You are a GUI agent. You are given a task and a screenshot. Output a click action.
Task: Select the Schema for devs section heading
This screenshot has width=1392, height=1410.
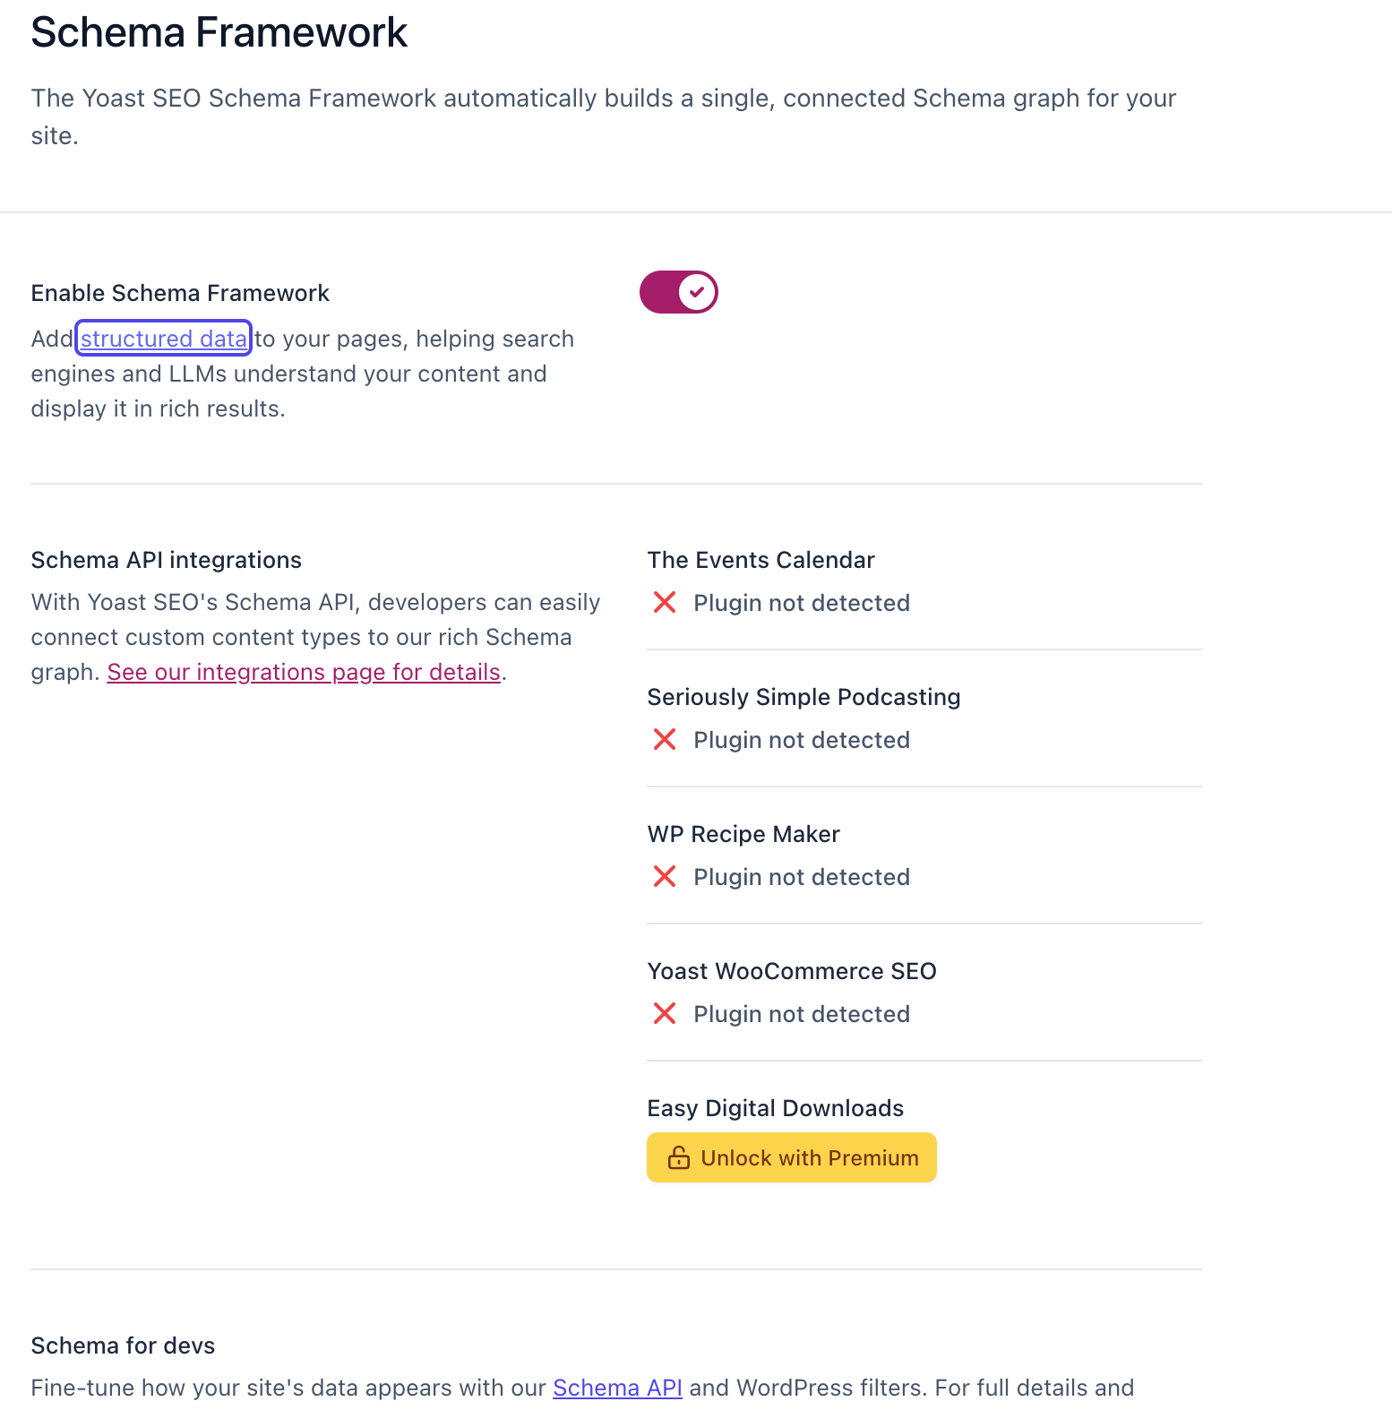click(x=123, y=1345)
